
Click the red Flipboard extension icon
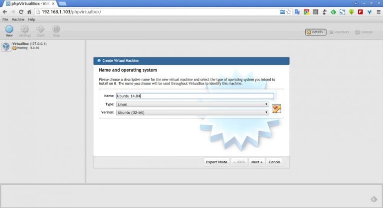[x=360, y=12]
